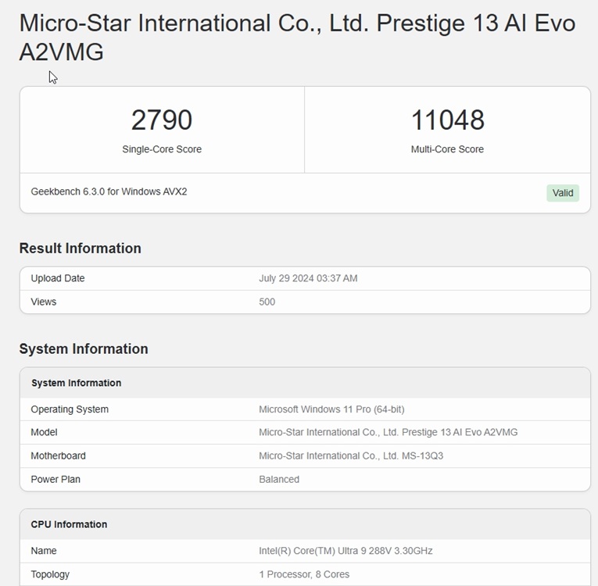Click the page title heading

(x=297, y=38)
